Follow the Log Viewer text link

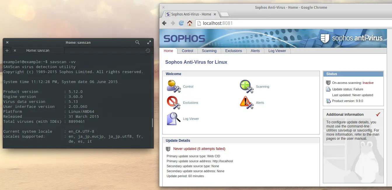[x=191, y=119]
